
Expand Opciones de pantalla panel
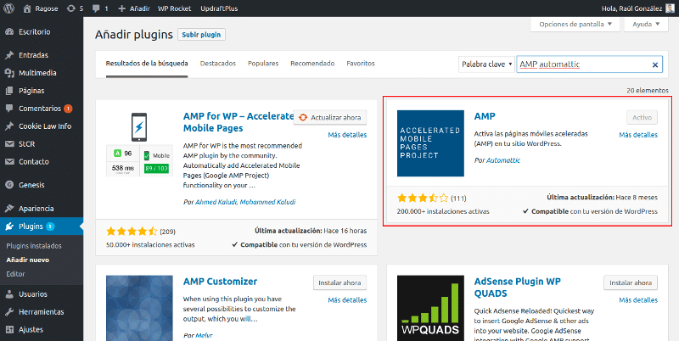[x=575, y=25]
